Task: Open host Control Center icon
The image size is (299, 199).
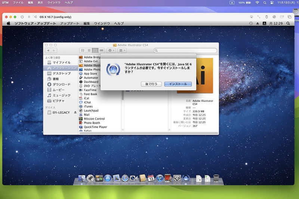Action: point(272,3)
